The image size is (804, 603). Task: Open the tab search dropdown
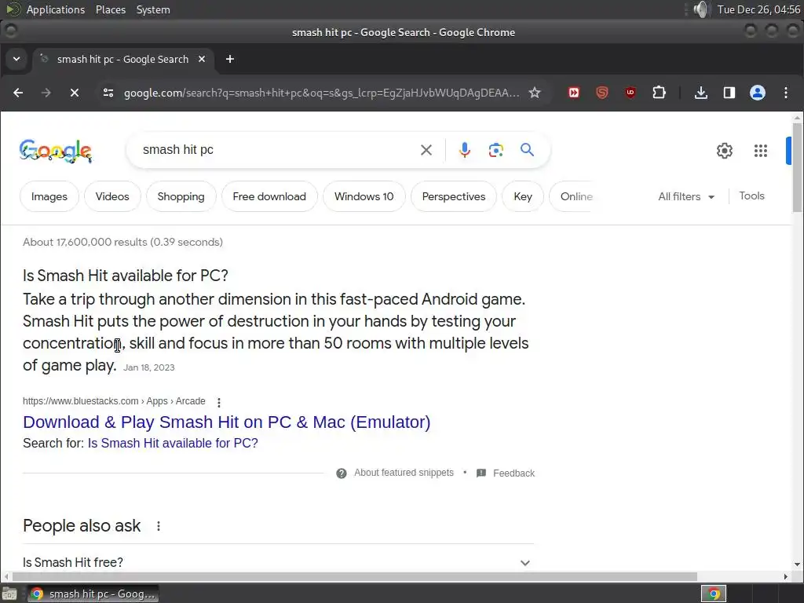(x=16, y=59)
